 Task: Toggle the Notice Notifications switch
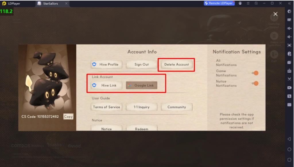tap(255, 83)
